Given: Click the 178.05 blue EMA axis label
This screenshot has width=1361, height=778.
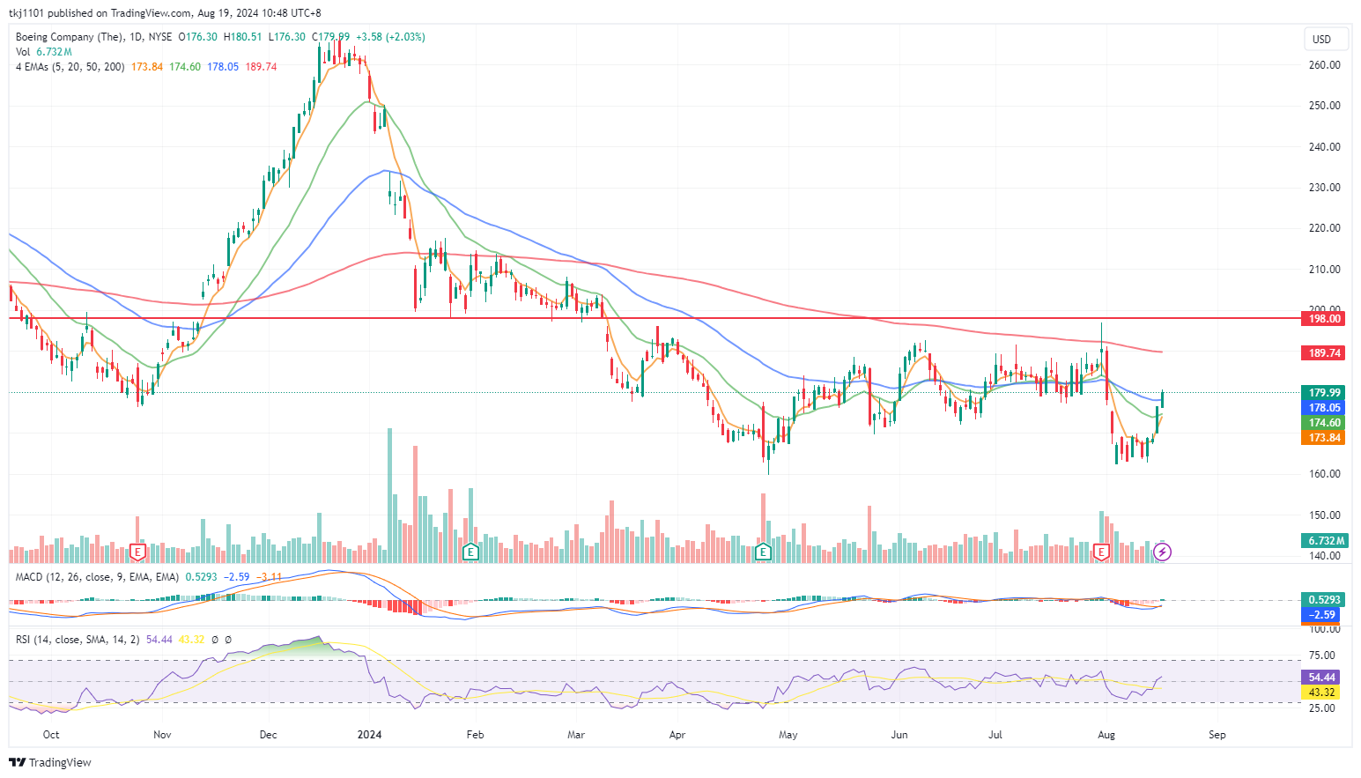Looking at the screenshot, I should [1323, 408].
